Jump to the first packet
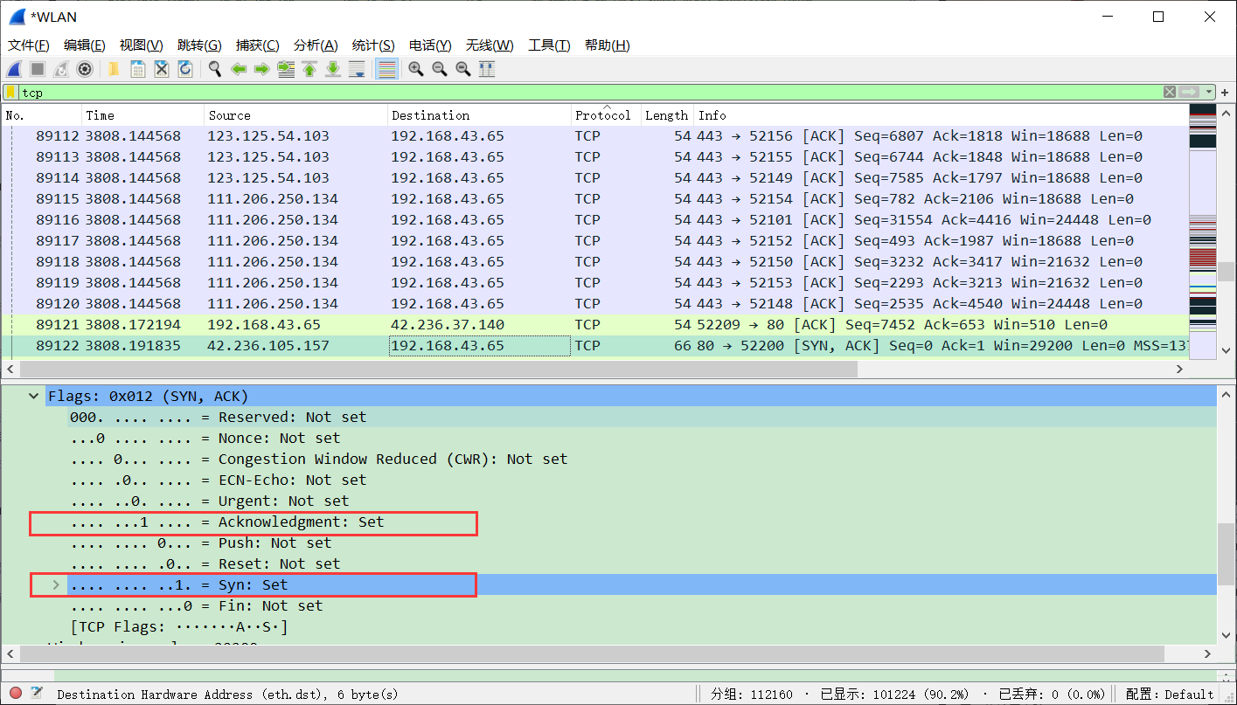Image resolution: width=1237 pixels, height=705 pixels. [x=309, y=69]
